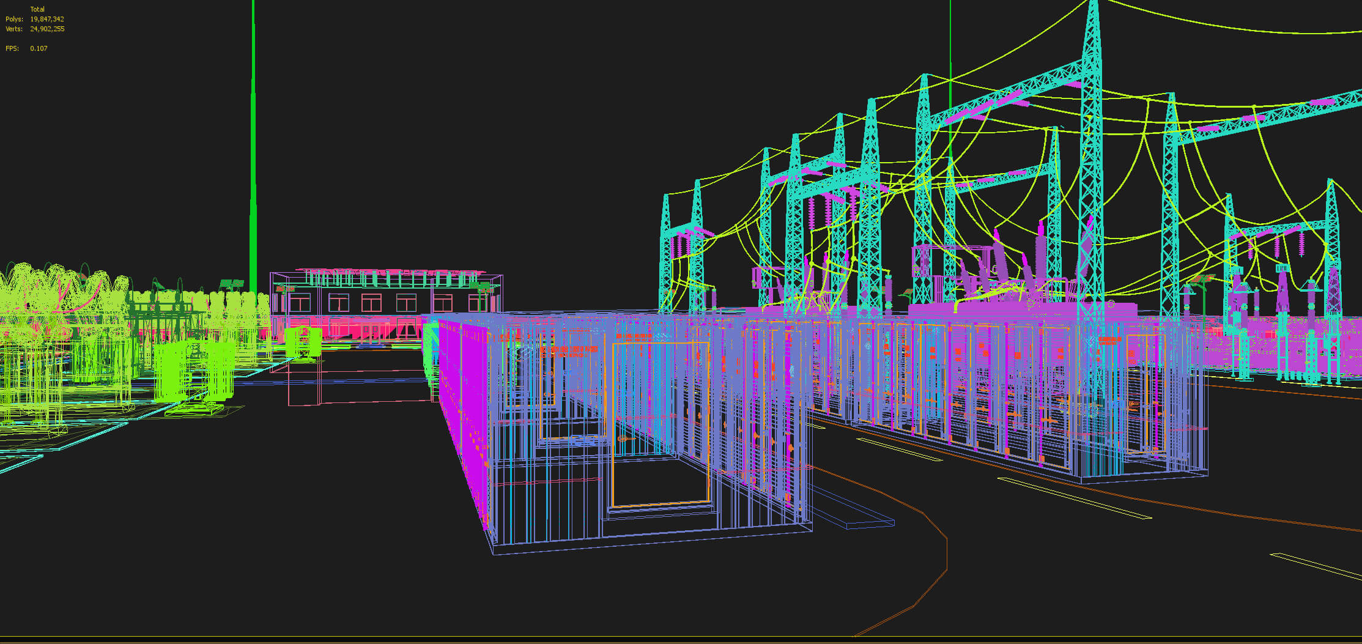1362x644 pixels.
Task: Click the "Total" statistics header
Action: tap(37, 9)
